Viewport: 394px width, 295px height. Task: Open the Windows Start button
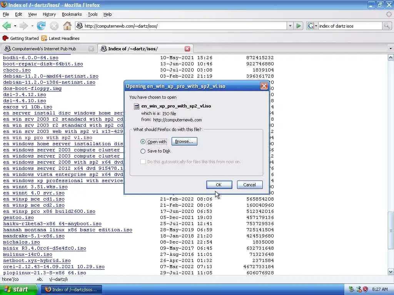click(x=18, y=289)
